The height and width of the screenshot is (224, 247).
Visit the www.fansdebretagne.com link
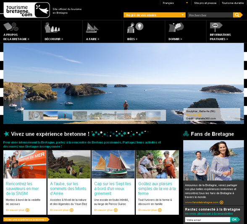(202, 202)
